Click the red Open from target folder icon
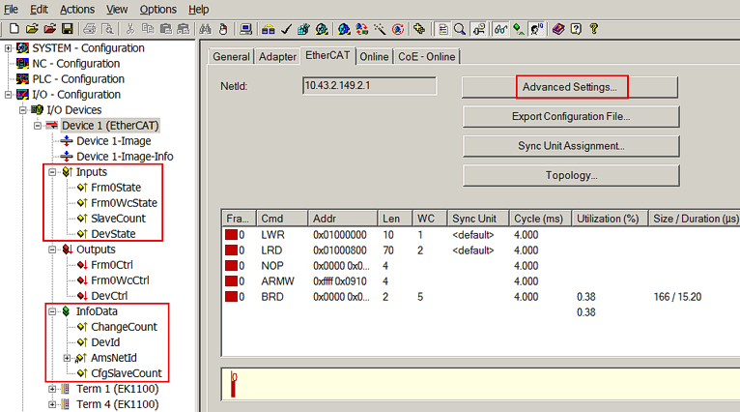This screenshot has height=412, width=740. click(x=49, y=29)
